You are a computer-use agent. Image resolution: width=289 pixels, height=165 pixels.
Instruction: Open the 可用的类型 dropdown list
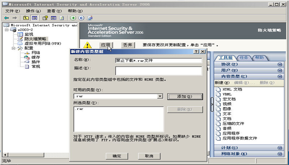click(x=160, y=96)
